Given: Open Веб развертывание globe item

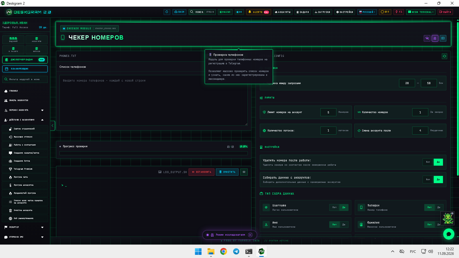Looking at the screenshot, I should [25, 218].
